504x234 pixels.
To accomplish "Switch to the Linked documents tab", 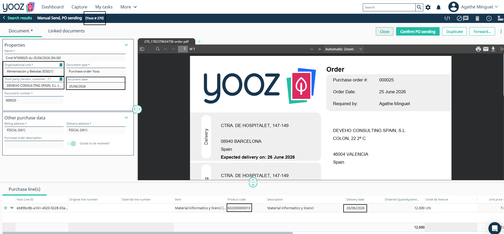I will pos(66,31).
